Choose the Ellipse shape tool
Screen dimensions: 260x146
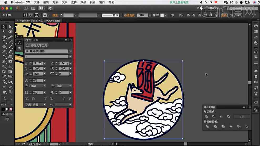click(4, 47)
